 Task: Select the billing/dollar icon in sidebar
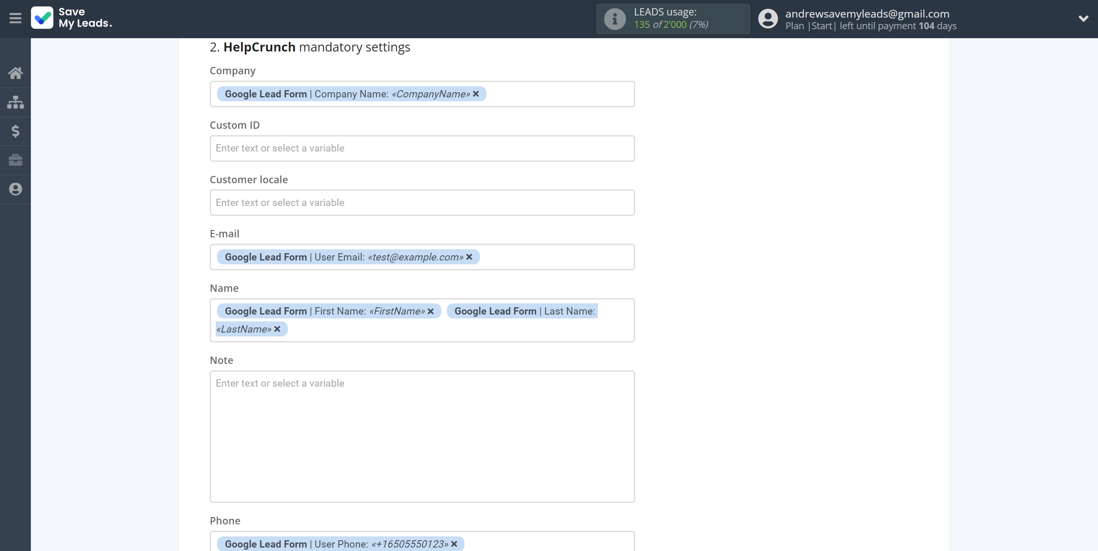point(15,131)
